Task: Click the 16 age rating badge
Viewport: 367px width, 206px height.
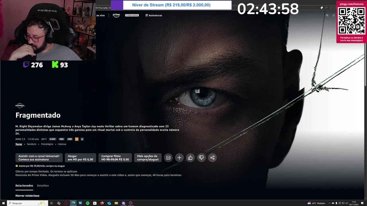Action: tap(77, 139)
